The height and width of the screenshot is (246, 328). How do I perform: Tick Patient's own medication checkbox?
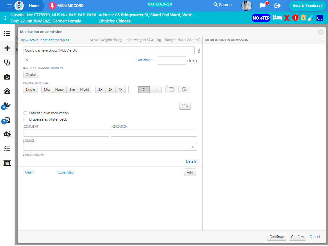tap(26, 113)
